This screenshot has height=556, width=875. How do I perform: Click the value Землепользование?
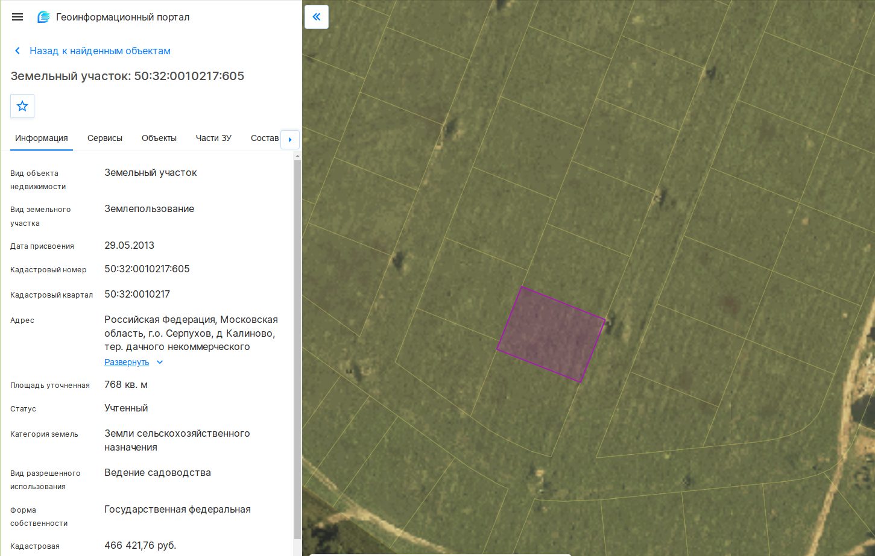pos(150,208)
